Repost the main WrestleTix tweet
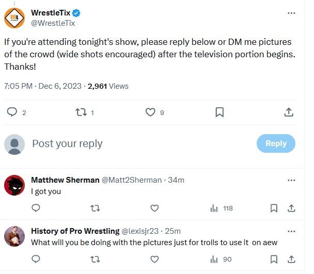This screenshot has width=314, height=274. coord(80,112)
